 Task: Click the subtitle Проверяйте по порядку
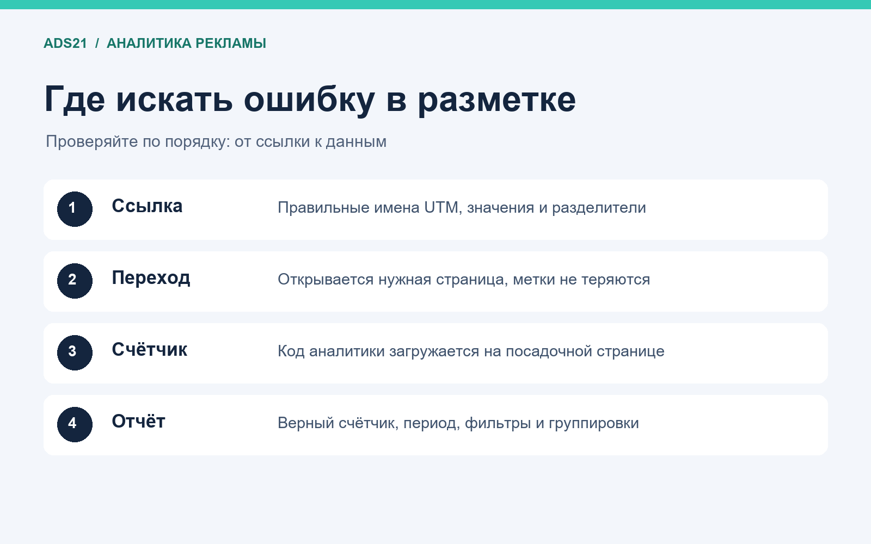click(x=216, y=141)
